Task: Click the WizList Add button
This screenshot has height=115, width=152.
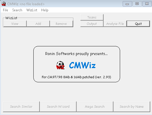Action: [38, 24]
